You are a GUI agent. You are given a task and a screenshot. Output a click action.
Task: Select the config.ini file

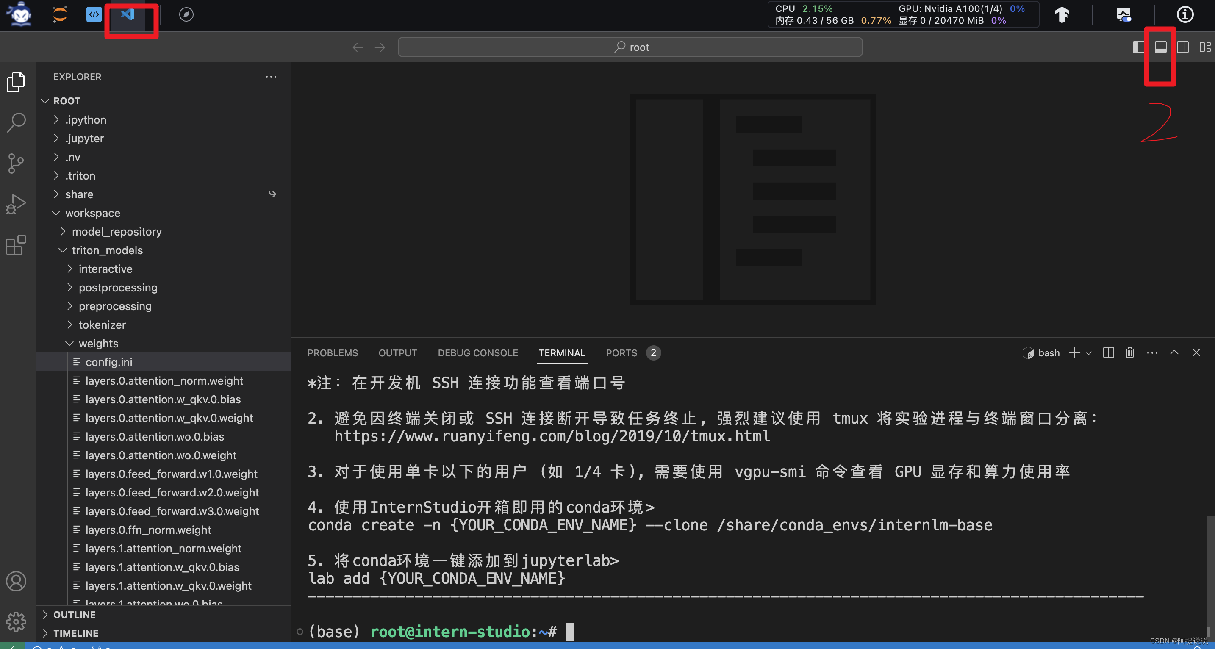point(108,362)
